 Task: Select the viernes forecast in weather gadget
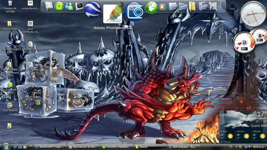pos(243,135)
